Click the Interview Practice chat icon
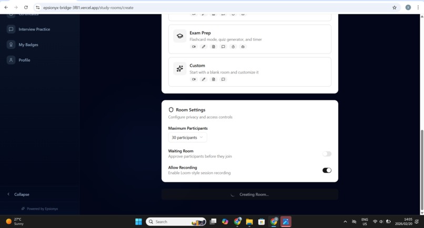 tap(11, 29)
